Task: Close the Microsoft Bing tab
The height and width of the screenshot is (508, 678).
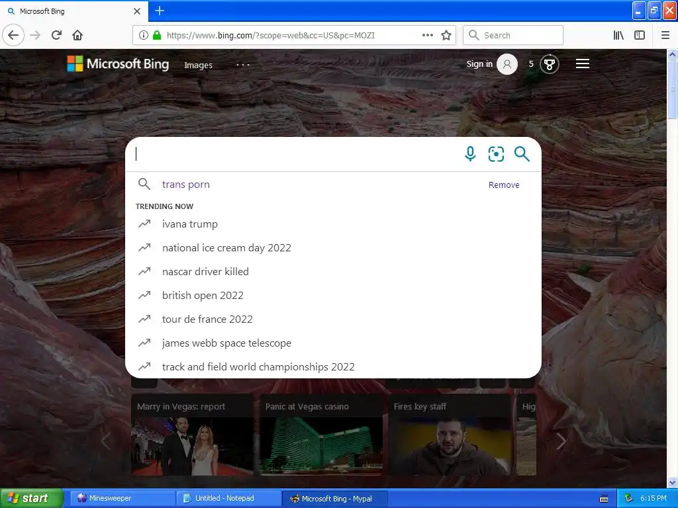Action: click(137, 11)
